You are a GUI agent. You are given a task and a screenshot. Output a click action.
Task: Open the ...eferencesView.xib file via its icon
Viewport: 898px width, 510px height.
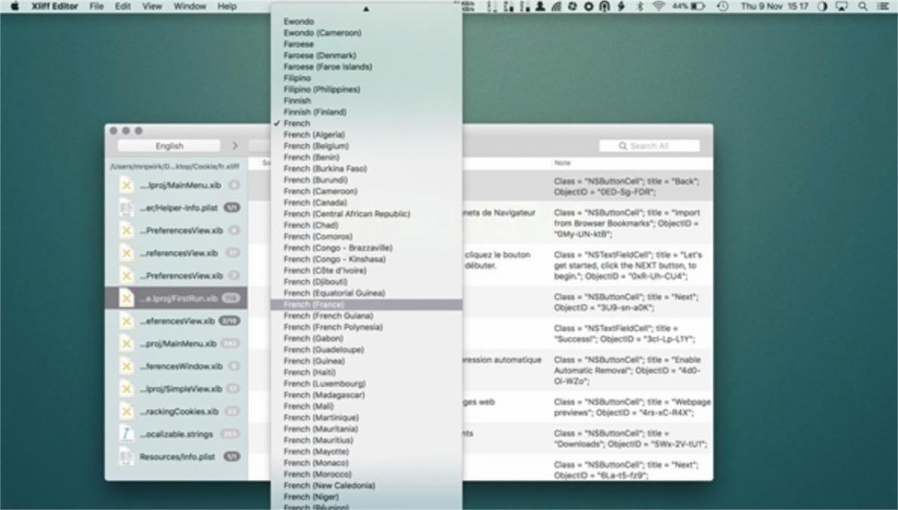tap(126, 321)
